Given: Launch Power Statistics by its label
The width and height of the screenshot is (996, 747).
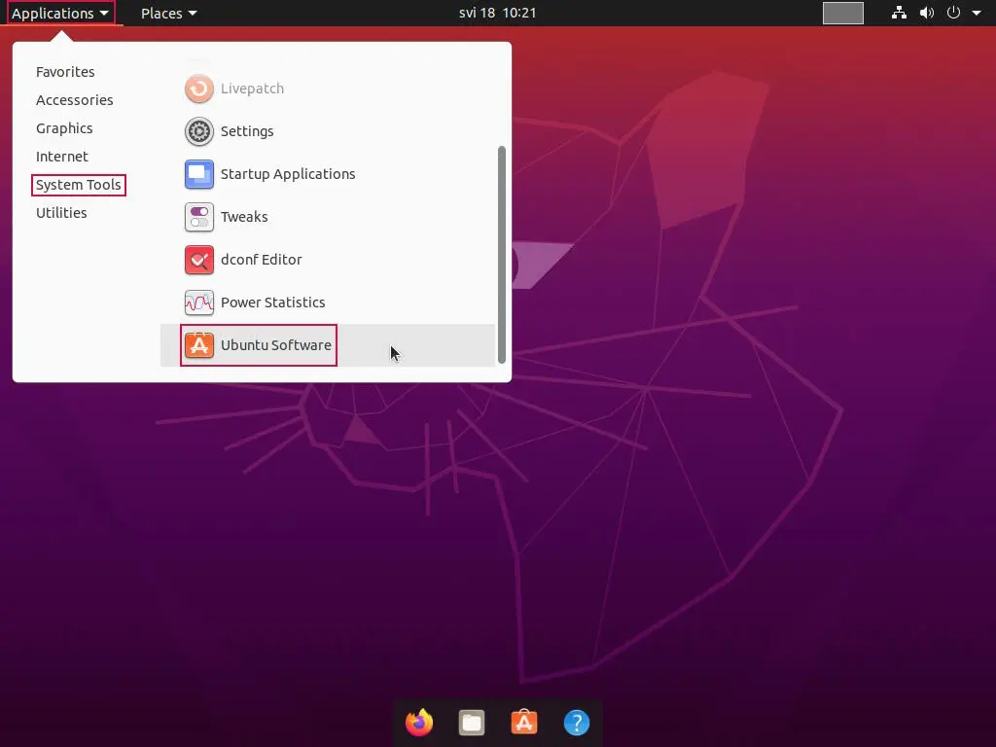Looking at the screenshot, I should pyautogui.click(x=272, y=302).
